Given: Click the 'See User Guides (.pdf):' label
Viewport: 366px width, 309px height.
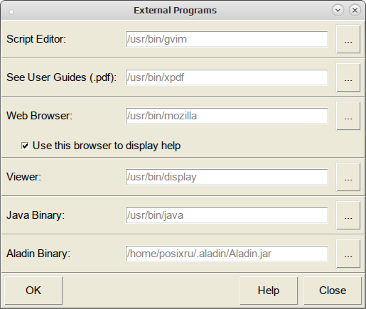Looking at the screenshot, I should click(x=62, y=77).
